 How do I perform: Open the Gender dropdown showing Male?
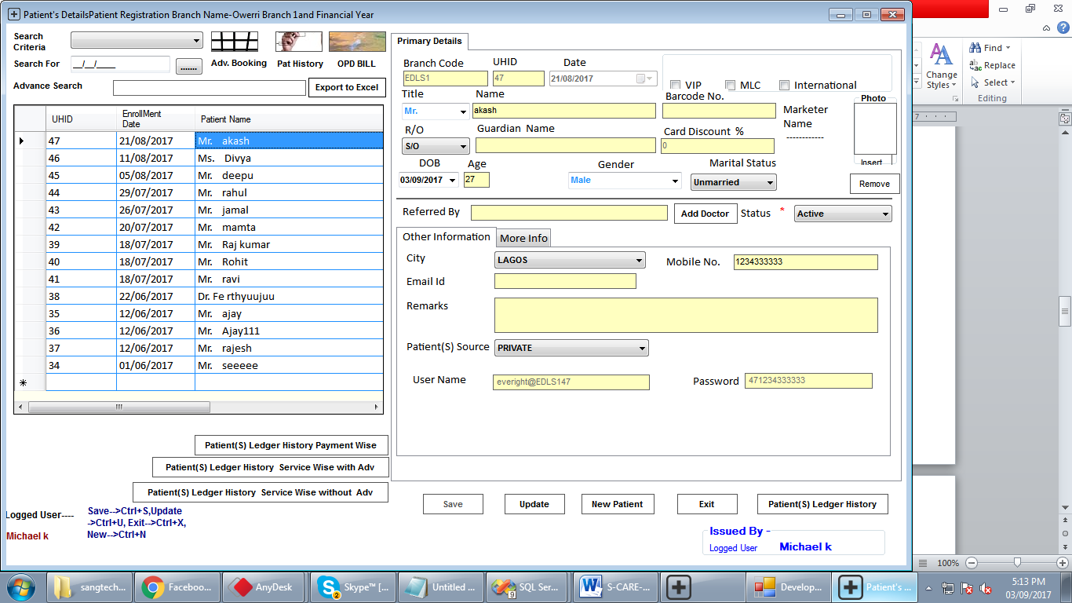tap(624, 181)
